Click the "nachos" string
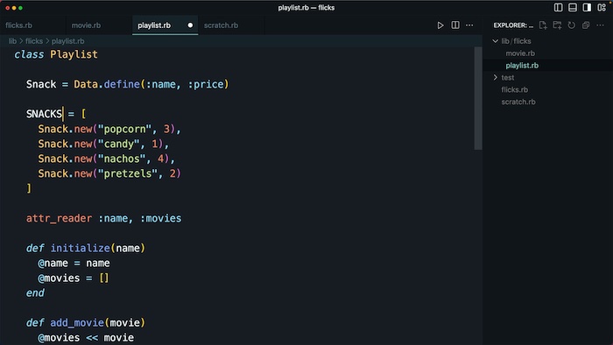 coord(122,158)
